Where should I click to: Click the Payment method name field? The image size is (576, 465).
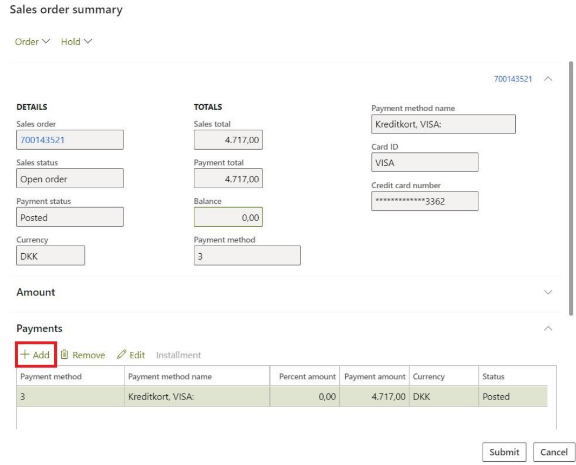pyautogui.click(x=443, y=124)
